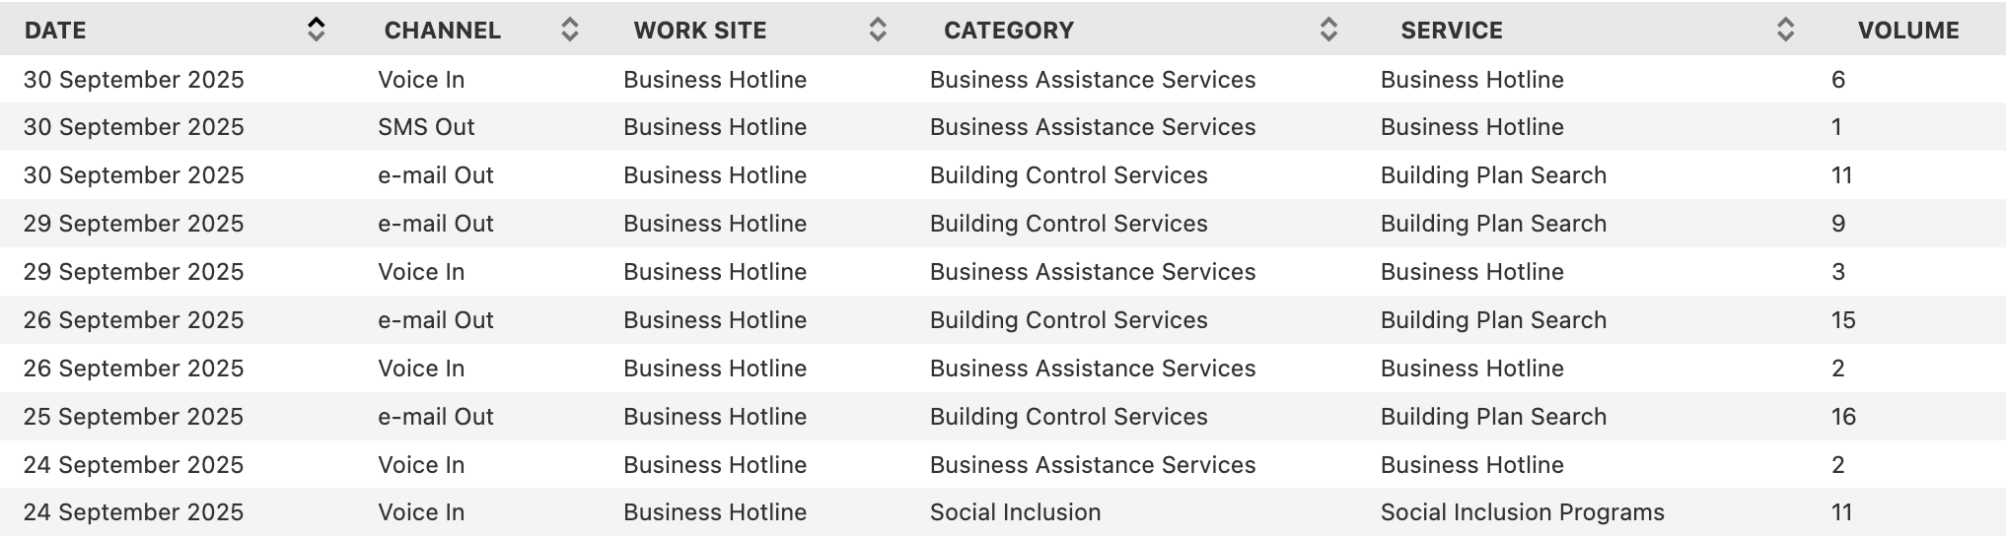Click the Social Inclusion Programs service cell
This screenshot has width=2006, height=538.
[1522, 512]
